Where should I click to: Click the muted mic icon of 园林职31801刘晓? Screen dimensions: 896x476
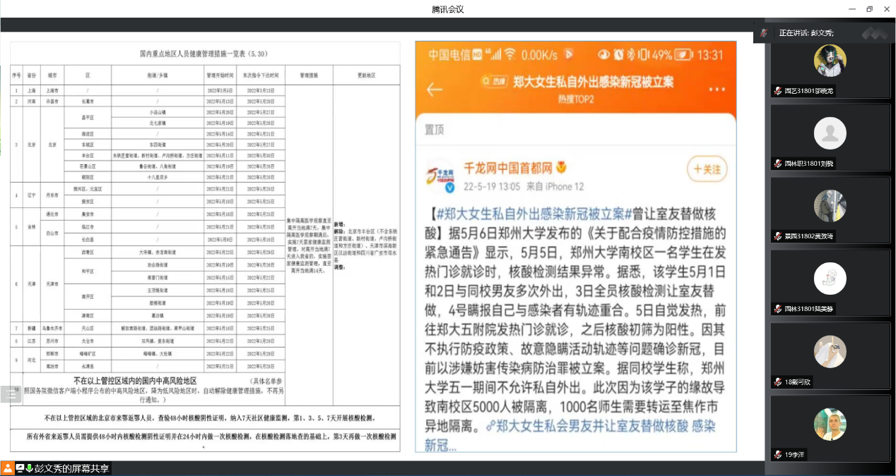[x=777, y=164]
